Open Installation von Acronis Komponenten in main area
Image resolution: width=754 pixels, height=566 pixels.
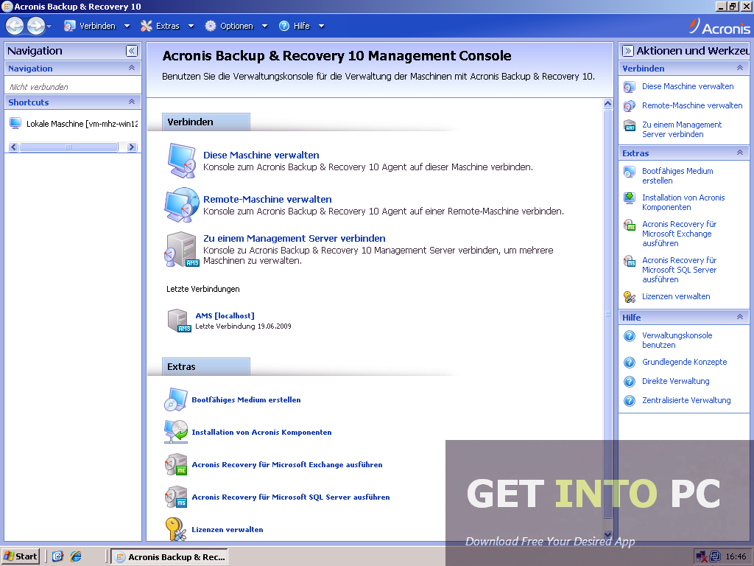coord(261,432)
